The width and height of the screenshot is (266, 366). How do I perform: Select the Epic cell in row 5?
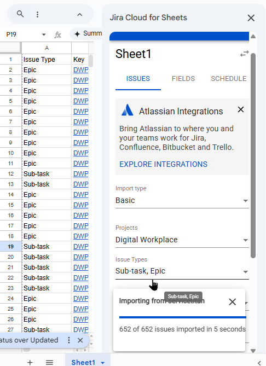[47, 101]
